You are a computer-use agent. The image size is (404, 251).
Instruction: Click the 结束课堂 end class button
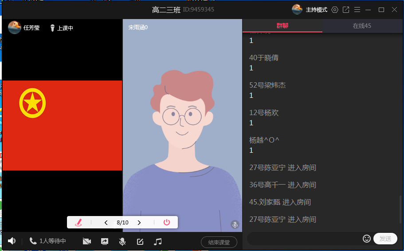coord(219,242)
